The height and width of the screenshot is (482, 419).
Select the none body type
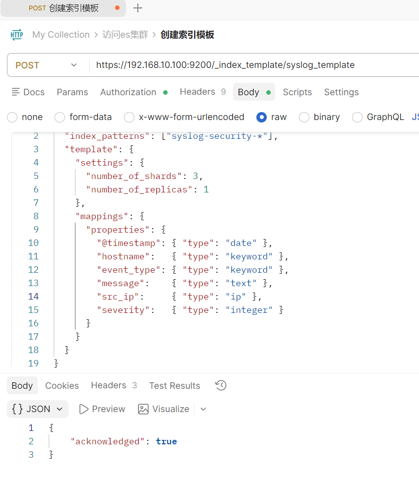(x=12, y=117)
